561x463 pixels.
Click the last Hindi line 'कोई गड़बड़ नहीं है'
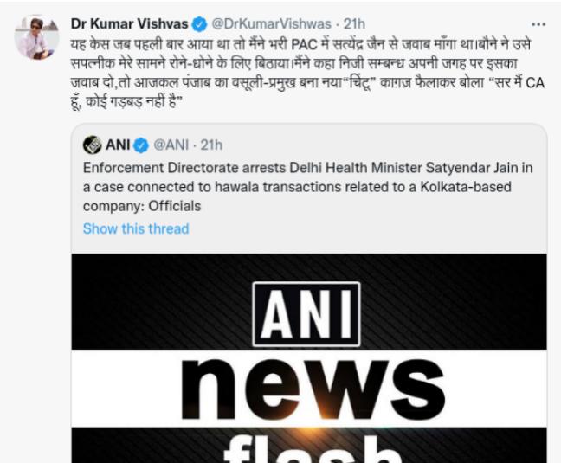pos(132,102)
